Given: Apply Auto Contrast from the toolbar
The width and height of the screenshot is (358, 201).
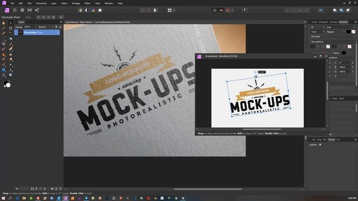Looking at the screenshot, I should coord(87,10).
